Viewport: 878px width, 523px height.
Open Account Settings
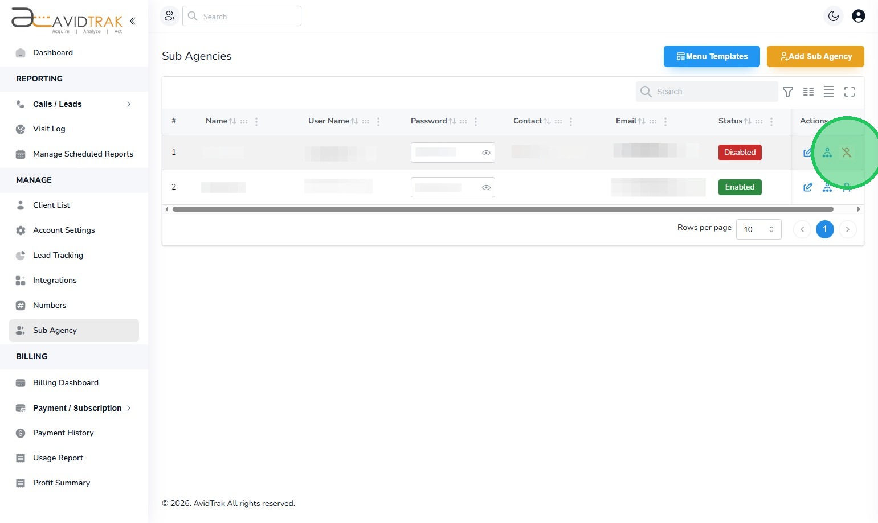click(74, 230)
